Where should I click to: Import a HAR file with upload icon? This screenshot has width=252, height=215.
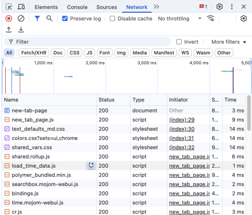[9, 30]
